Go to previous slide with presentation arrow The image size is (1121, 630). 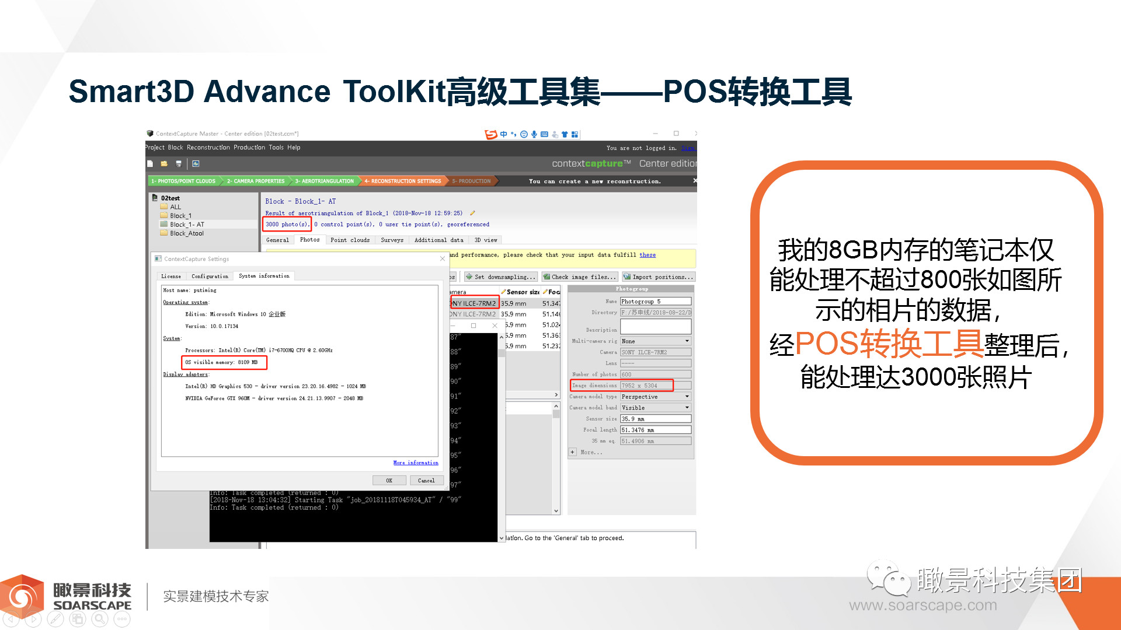point(11,619)
